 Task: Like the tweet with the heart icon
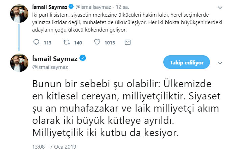[x=97, y=43]
